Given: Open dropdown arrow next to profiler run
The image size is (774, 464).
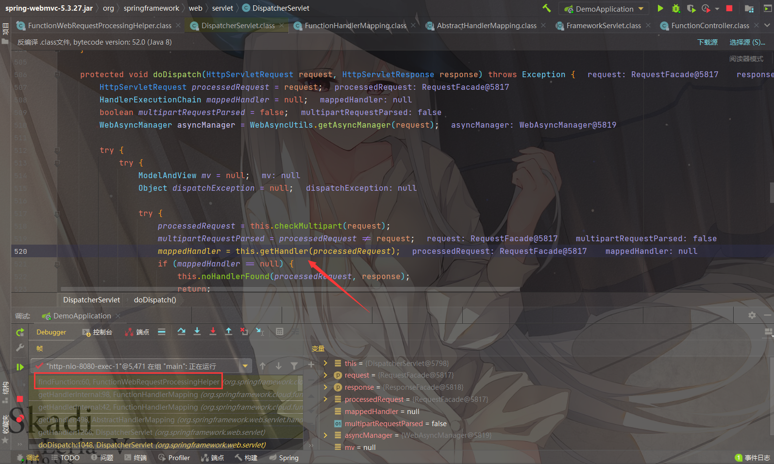Looking at the screenshot, I should click(x=717, y=9).
